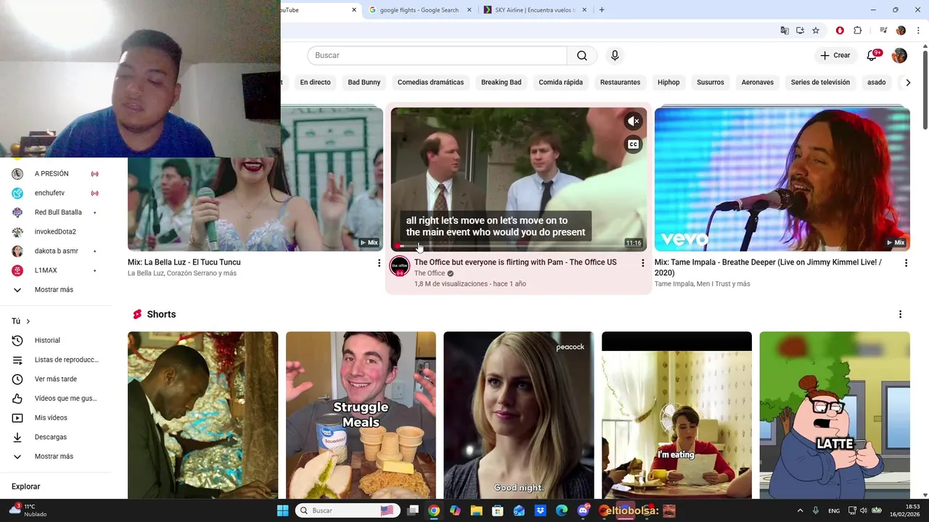Expand the Tú section Mostrar más
The height and width of the screenshot is (522, 929).
[56, 457]
